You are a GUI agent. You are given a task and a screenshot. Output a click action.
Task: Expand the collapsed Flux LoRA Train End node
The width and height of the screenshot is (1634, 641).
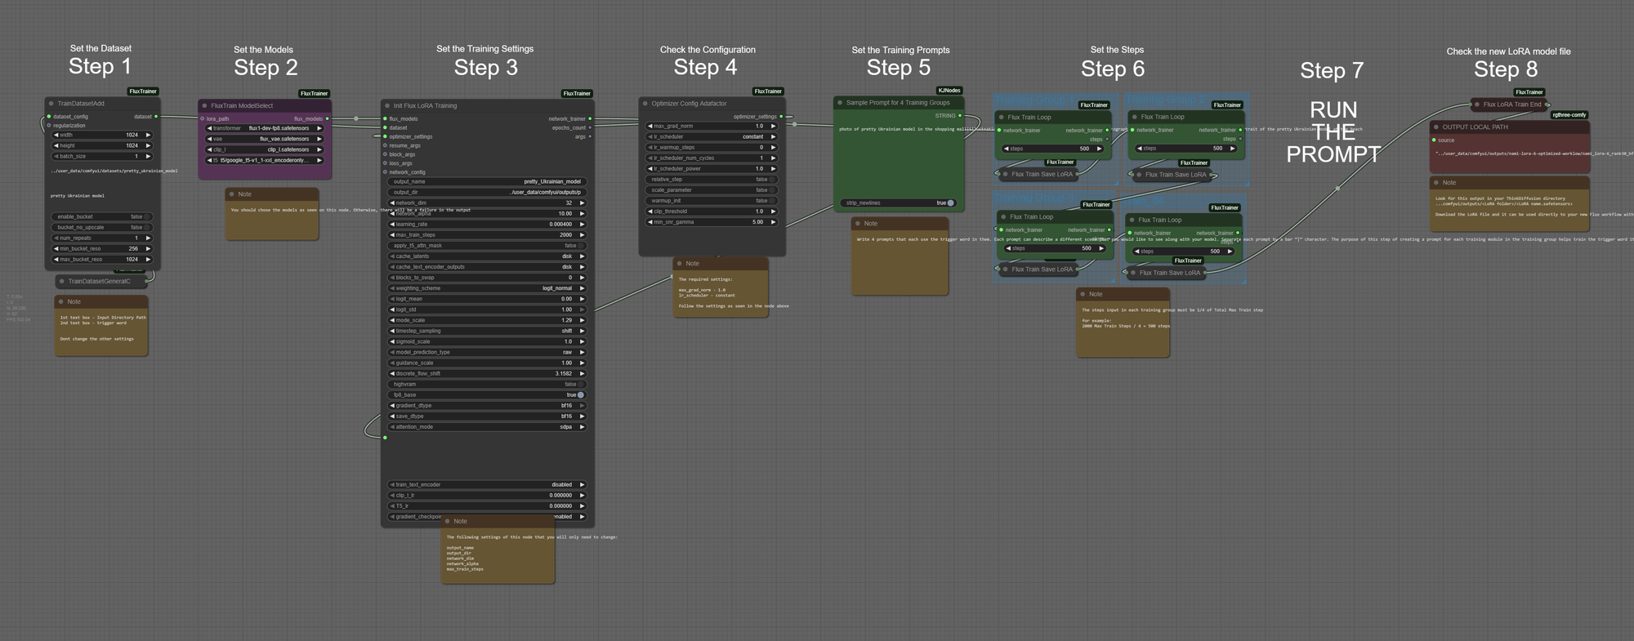(1476, 105)
